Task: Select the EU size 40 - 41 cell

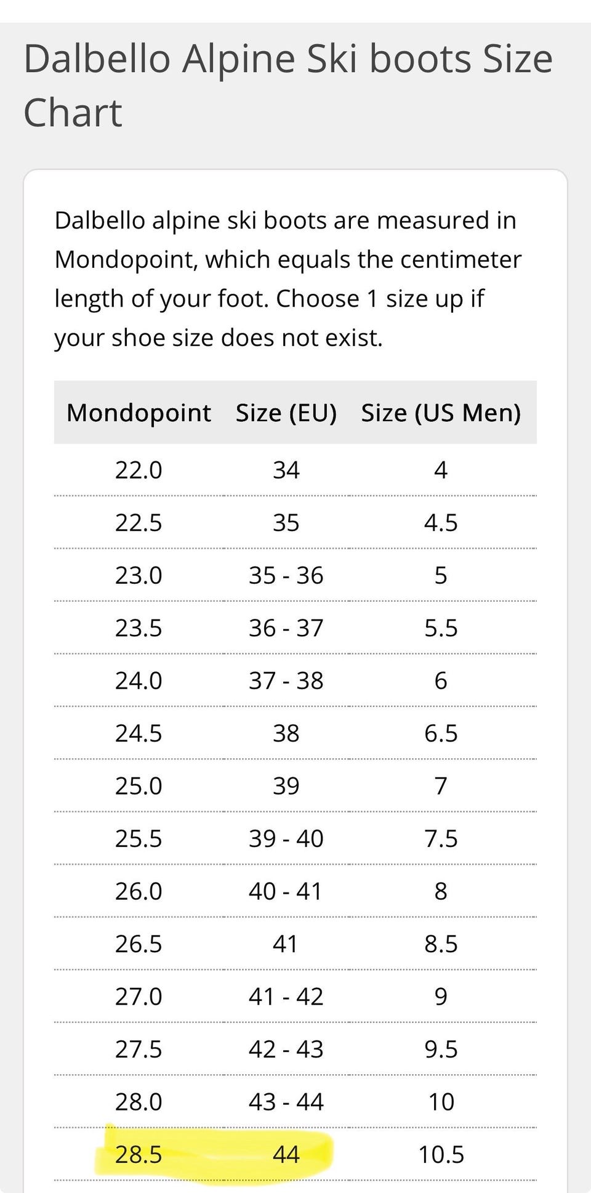Action: 286,892
